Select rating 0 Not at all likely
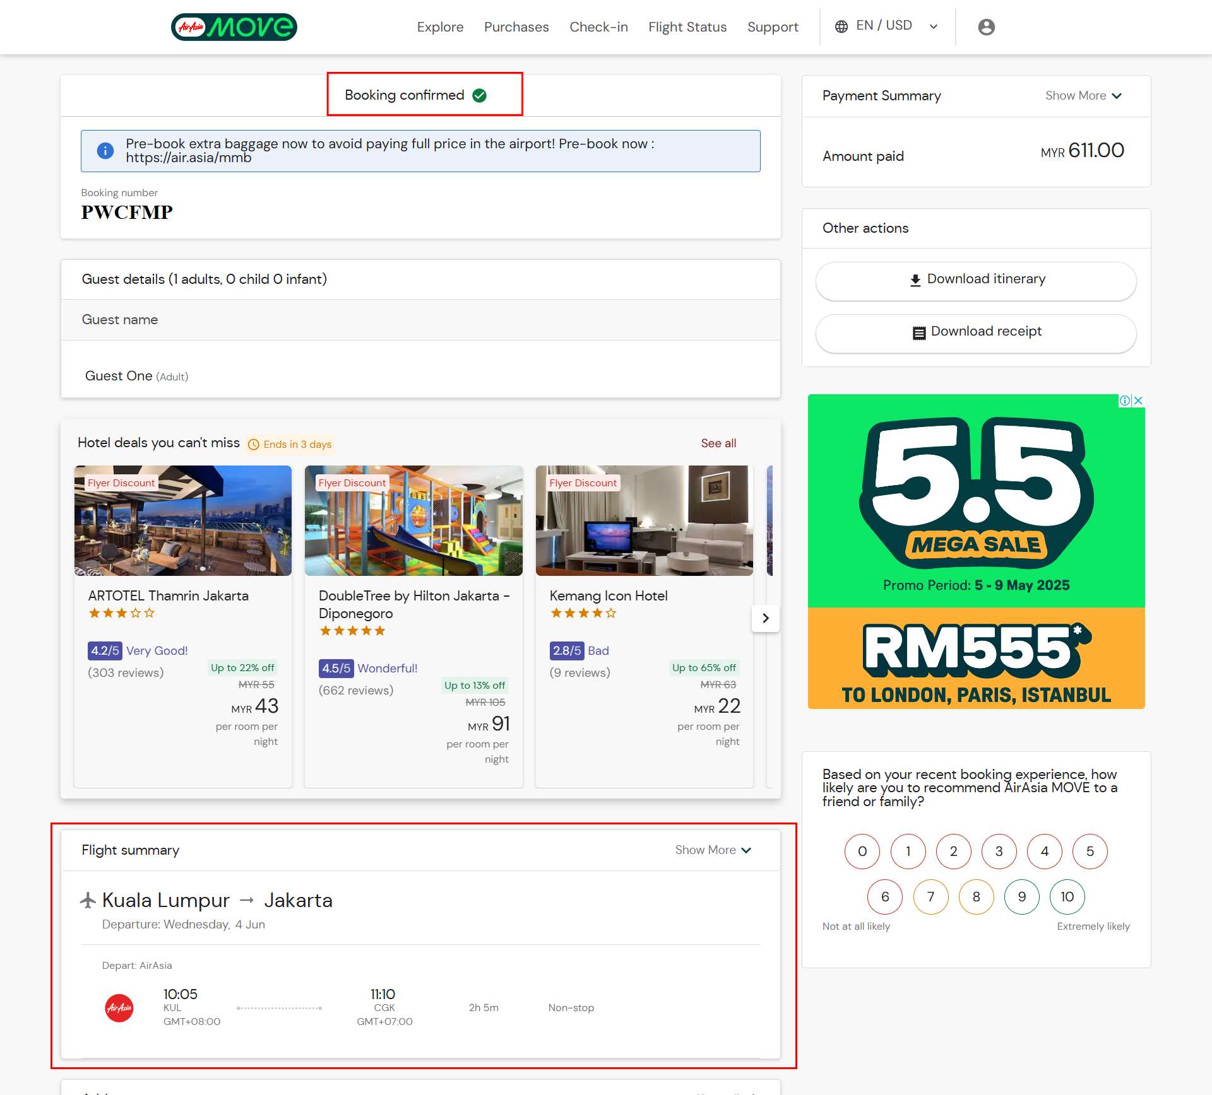1212x1095 pixels. pos(862,851)
